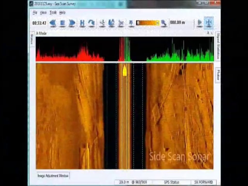Click the distance readout 000.00 m

(x=177, y=22)
